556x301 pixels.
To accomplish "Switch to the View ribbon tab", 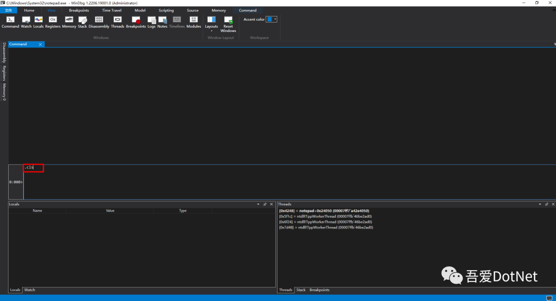I will (51, 10).
